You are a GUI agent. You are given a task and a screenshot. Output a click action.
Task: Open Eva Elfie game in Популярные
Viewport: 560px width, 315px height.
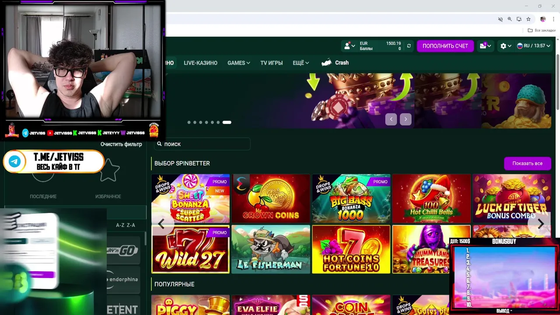(x=271, y=305)
